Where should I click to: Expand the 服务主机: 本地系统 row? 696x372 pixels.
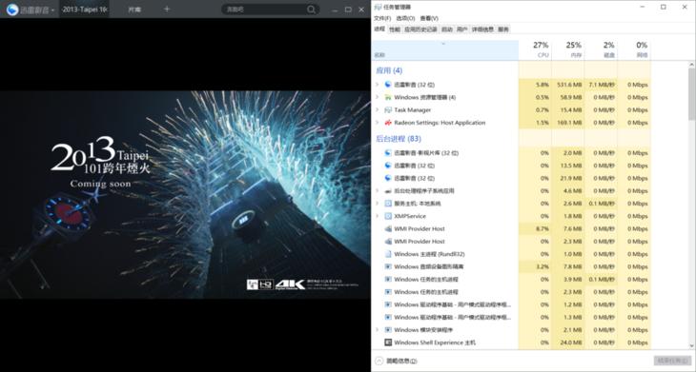pyautogui.click(x=378, y=204)
